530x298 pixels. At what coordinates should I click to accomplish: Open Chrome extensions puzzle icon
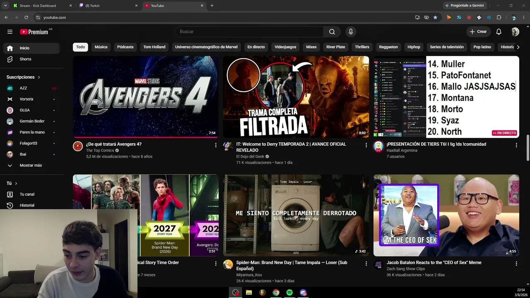499,17
